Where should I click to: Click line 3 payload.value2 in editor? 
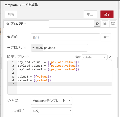(48, 69)
